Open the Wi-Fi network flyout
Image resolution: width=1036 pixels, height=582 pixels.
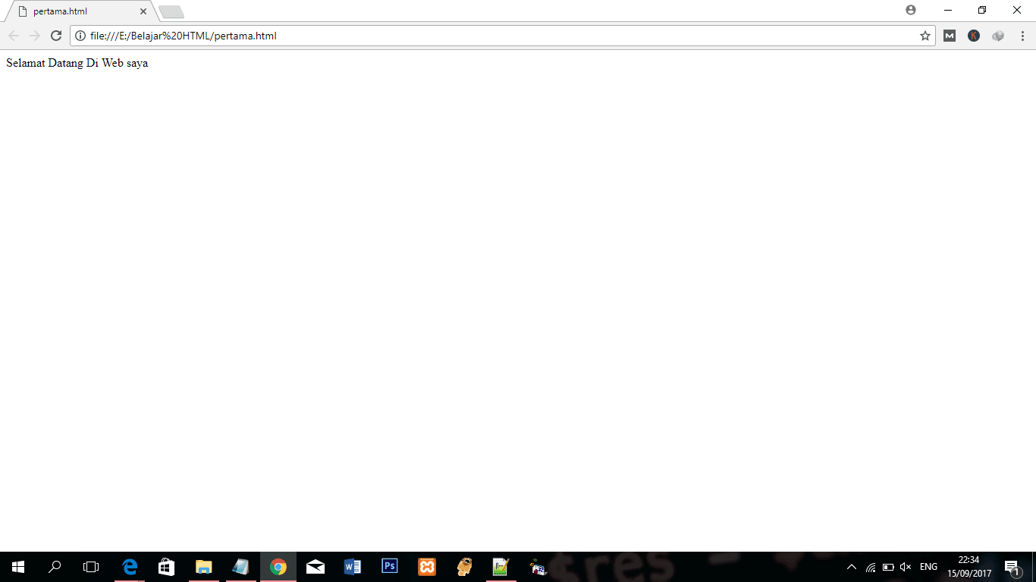click(871, 567)
